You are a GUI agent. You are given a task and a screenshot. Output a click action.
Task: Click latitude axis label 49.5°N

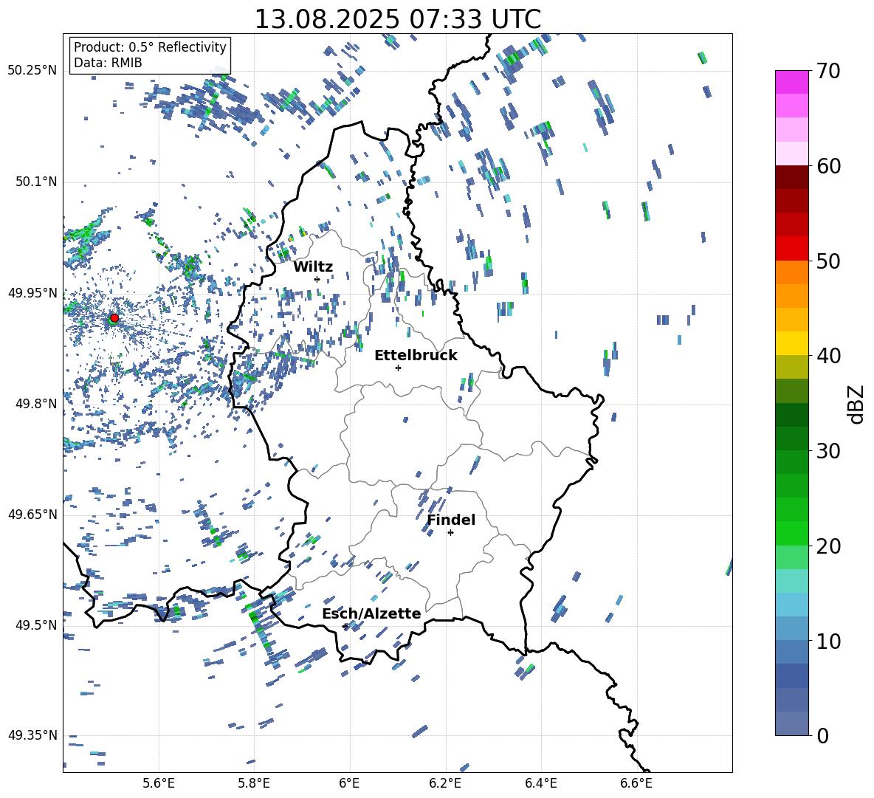pyautogui.click(x=36, y=625)
